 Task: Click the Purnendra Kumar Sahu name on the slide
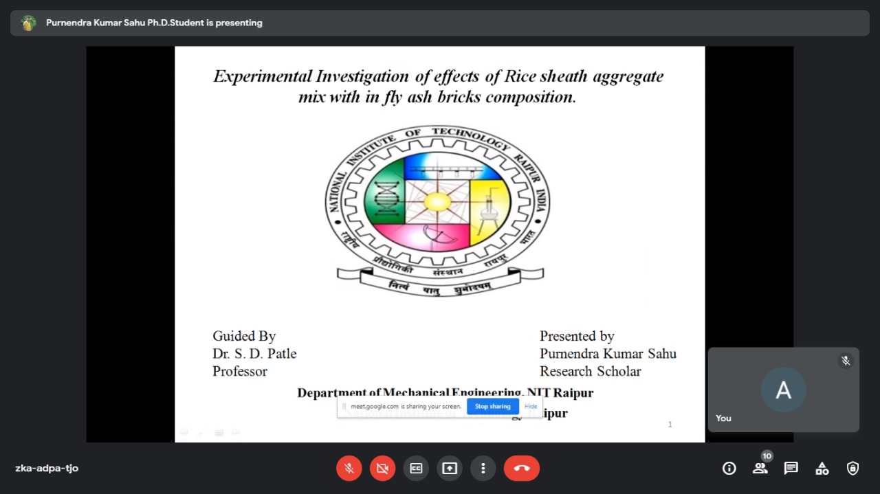(608, 354)
